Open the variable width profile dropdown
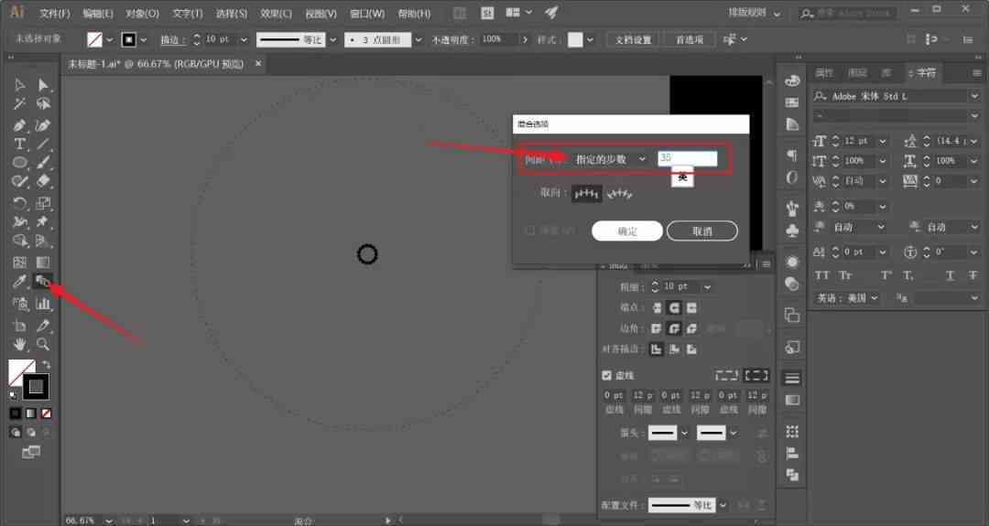Image resolution: width=989 pixels, height=526 pixels. tap(333, 39)
